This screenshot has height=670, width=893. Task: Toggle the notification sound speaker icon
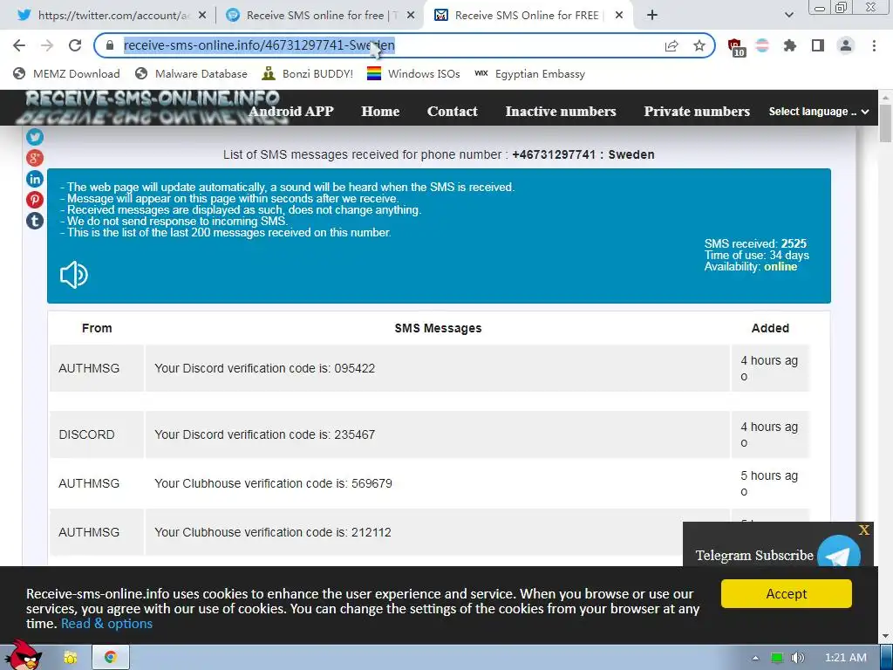pos(74,275)
